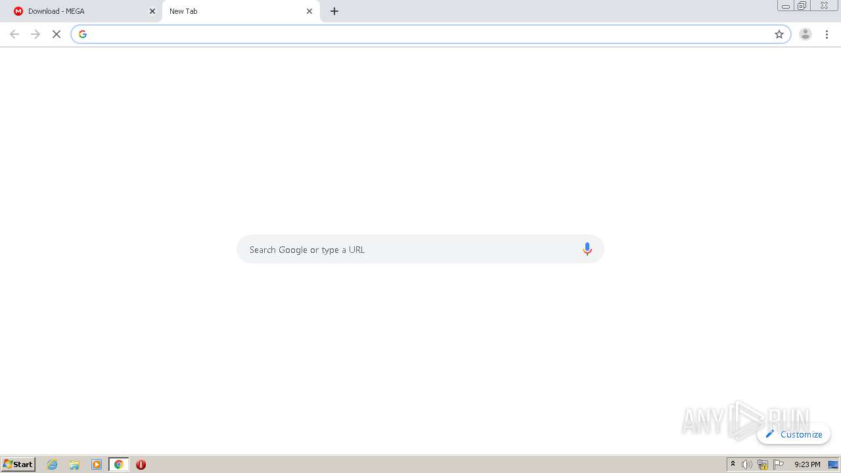Switch to the Download - MEGA tab
Image resolution: width=841 pixels, height=473 pixels.
coord(84,11)
